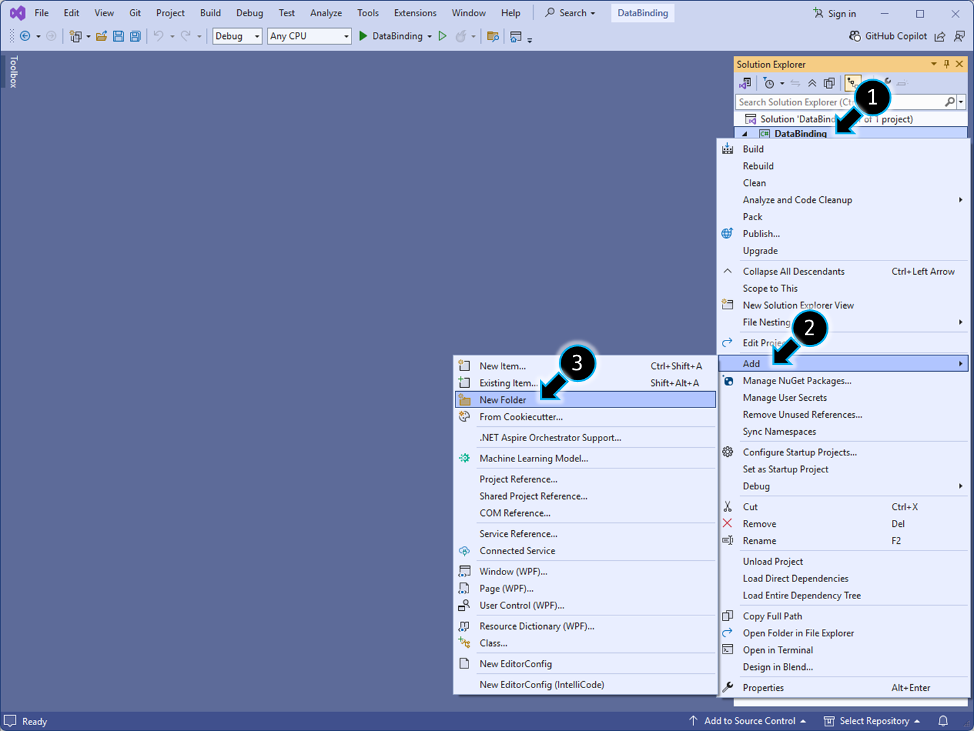
Task: Choose Publish... from the context menu
Action: coord(843,234)
